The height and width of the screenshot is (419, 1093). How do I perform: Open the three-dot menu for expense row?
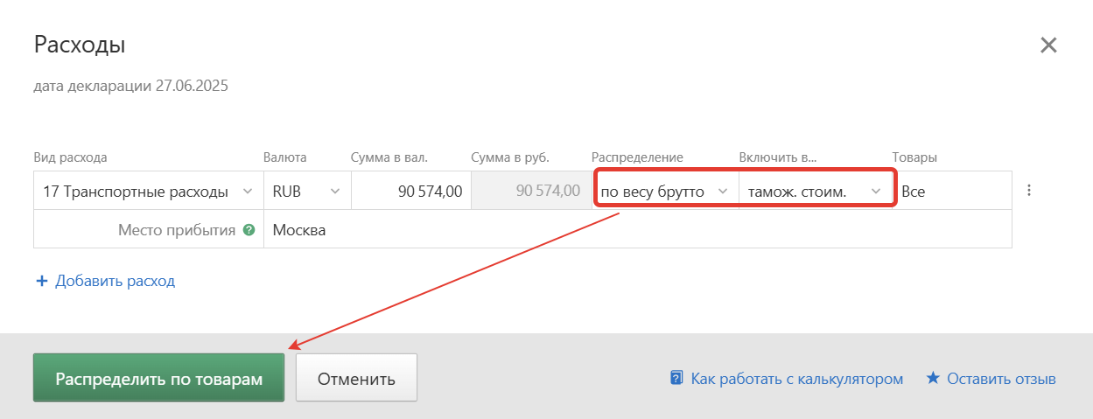[x=1029, y=191]
